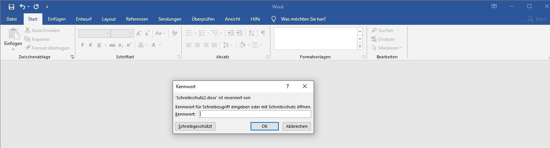The height and width of the screenshot is (148, 550).
Task: Align text left in Absatz group
Action: tap(189, 45)
